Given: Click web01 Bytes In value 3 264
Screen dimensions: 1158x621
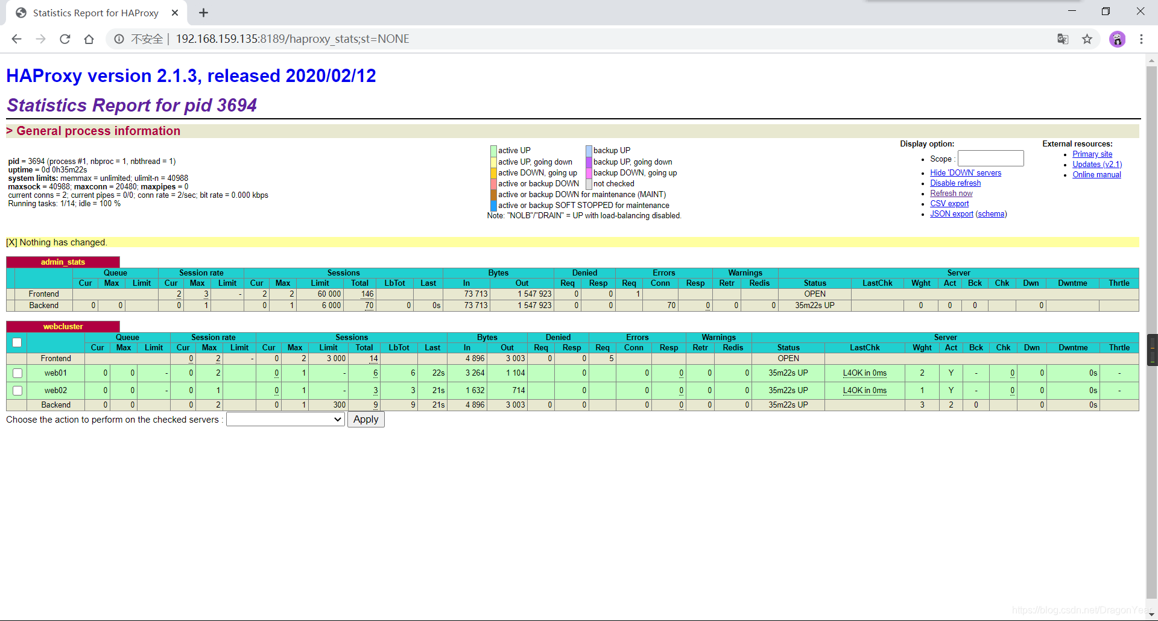Looking at the screenshot, I should (x=475, y=373).
